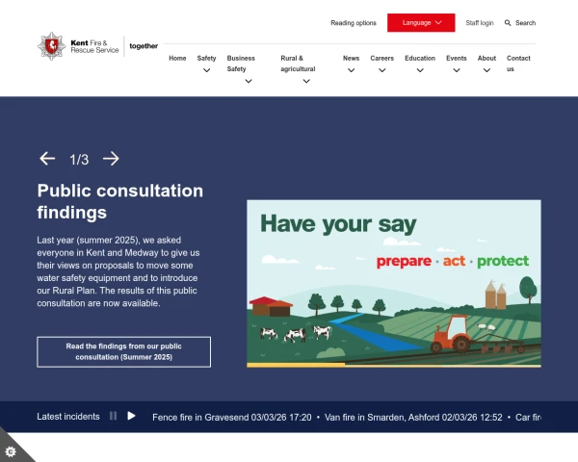The image size is (578, 462).
Task: Expand the Rural & agricultural chevron
Action: pos(306,81)
